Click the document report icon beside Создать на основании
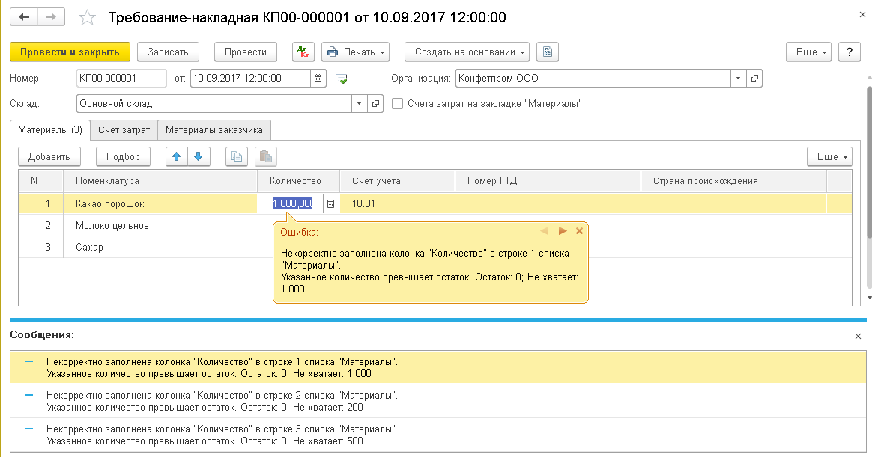The width and height of the screenshot is (872, 457). (548, 52)
